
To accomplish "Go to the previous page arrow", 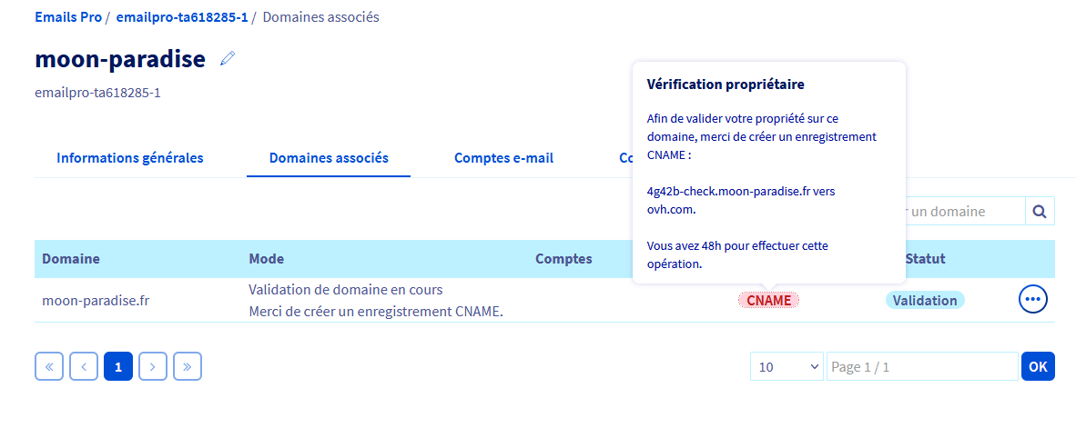I will pyautogui.click(x=84, y=366).
